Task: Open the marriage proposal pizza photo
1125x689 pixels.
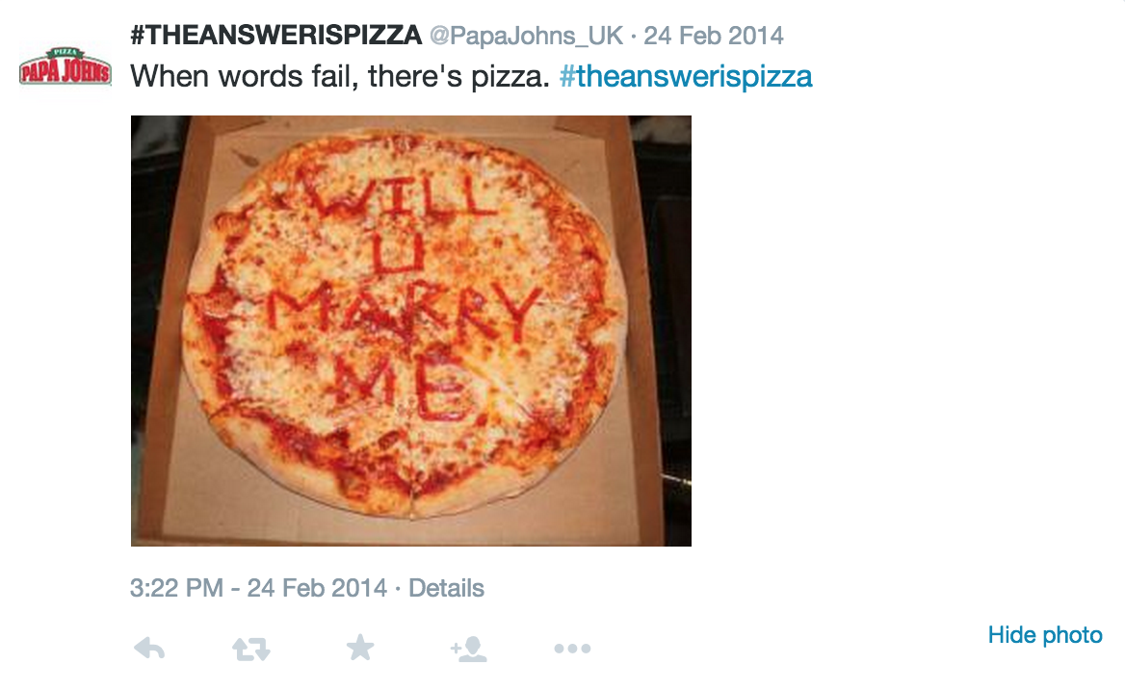Action: (x=411, y=330)
